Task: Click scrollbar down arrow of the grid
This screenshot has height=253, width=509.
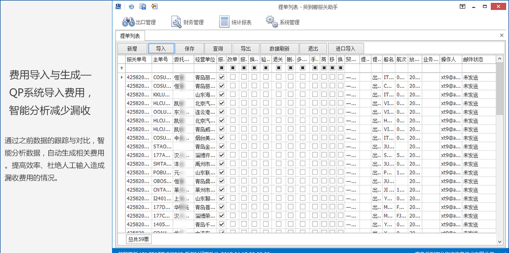Action: pyautogui.click(x=500, y=241)
